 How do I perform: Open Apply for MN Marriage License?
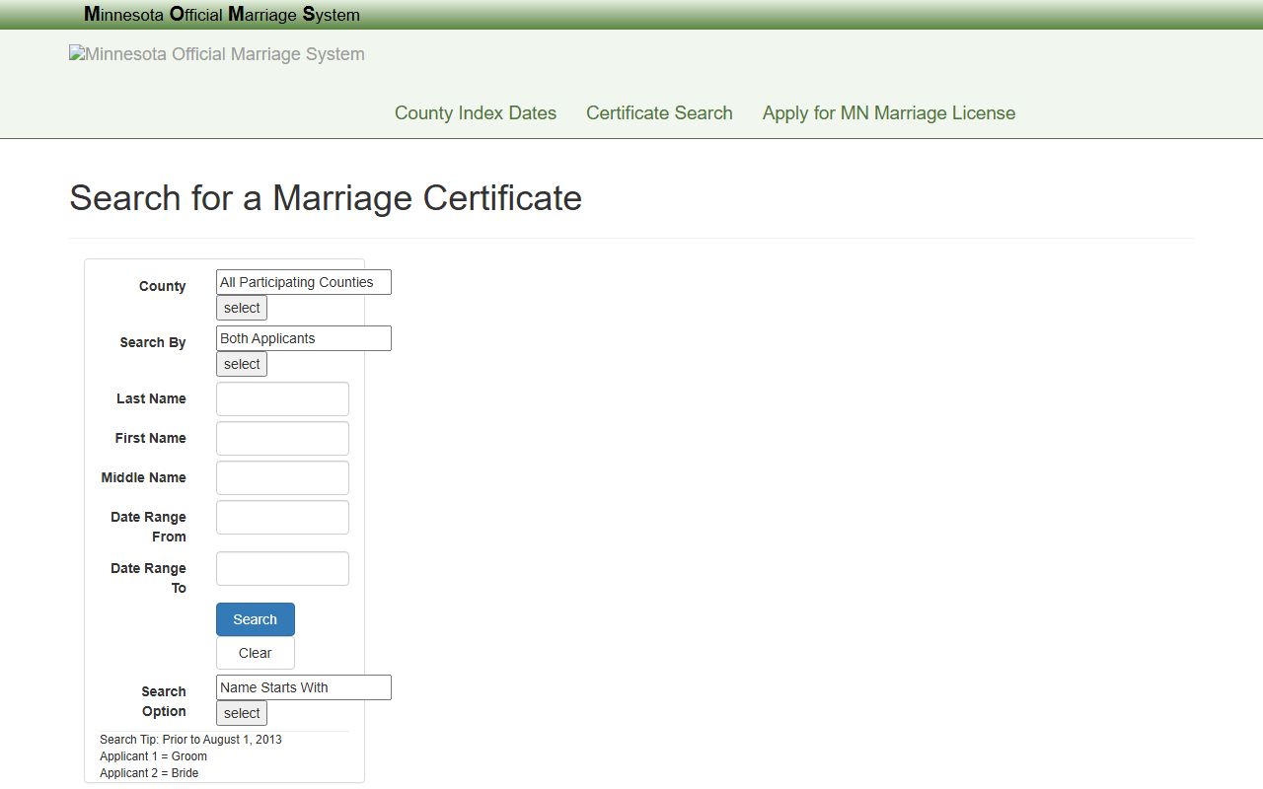coord(889,113)
